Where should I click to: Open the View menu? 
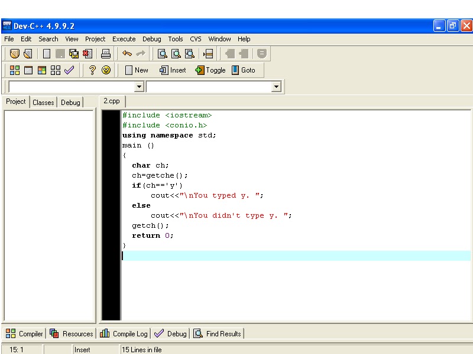pyautogui.click(x=72, y=39)
